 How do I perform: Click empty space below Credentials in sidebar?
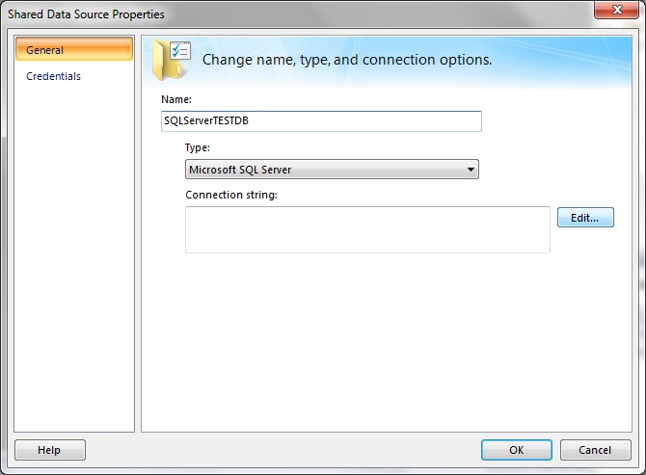point(74,255)
